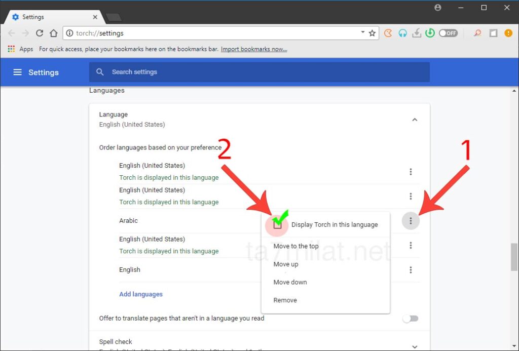Click the plain English language entry

(130, 269)
